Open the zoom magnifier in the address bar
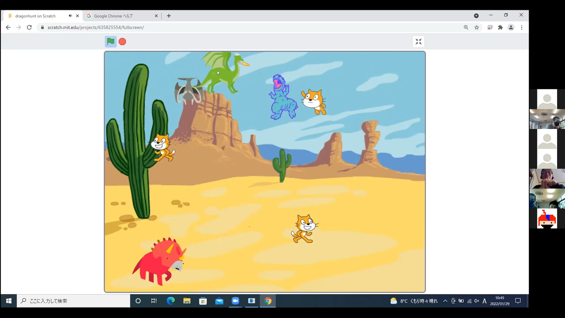 pyautogui.click(x=466, y=27)
